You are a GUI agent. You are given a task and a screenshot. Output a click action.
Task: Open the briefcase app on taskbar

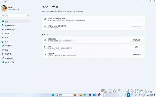tap(75, 95)
